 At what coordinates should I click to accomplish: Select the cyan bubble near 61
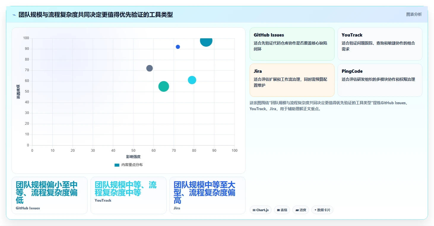[192, 80]
